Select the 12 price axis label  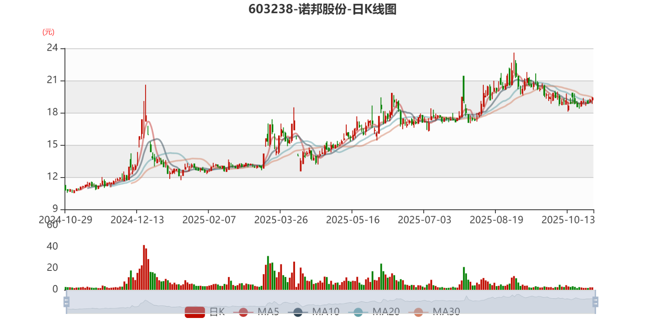(x=52, y=177)
